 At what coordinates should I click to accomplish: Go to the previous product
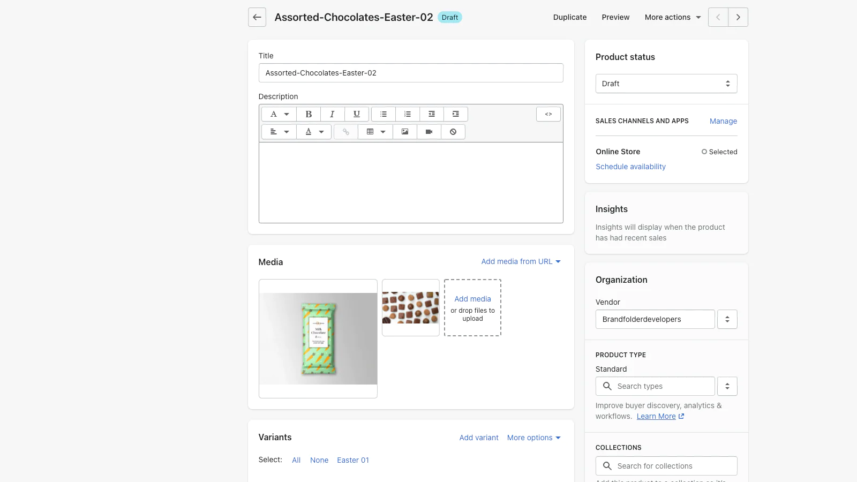click(x=718, y=17)
